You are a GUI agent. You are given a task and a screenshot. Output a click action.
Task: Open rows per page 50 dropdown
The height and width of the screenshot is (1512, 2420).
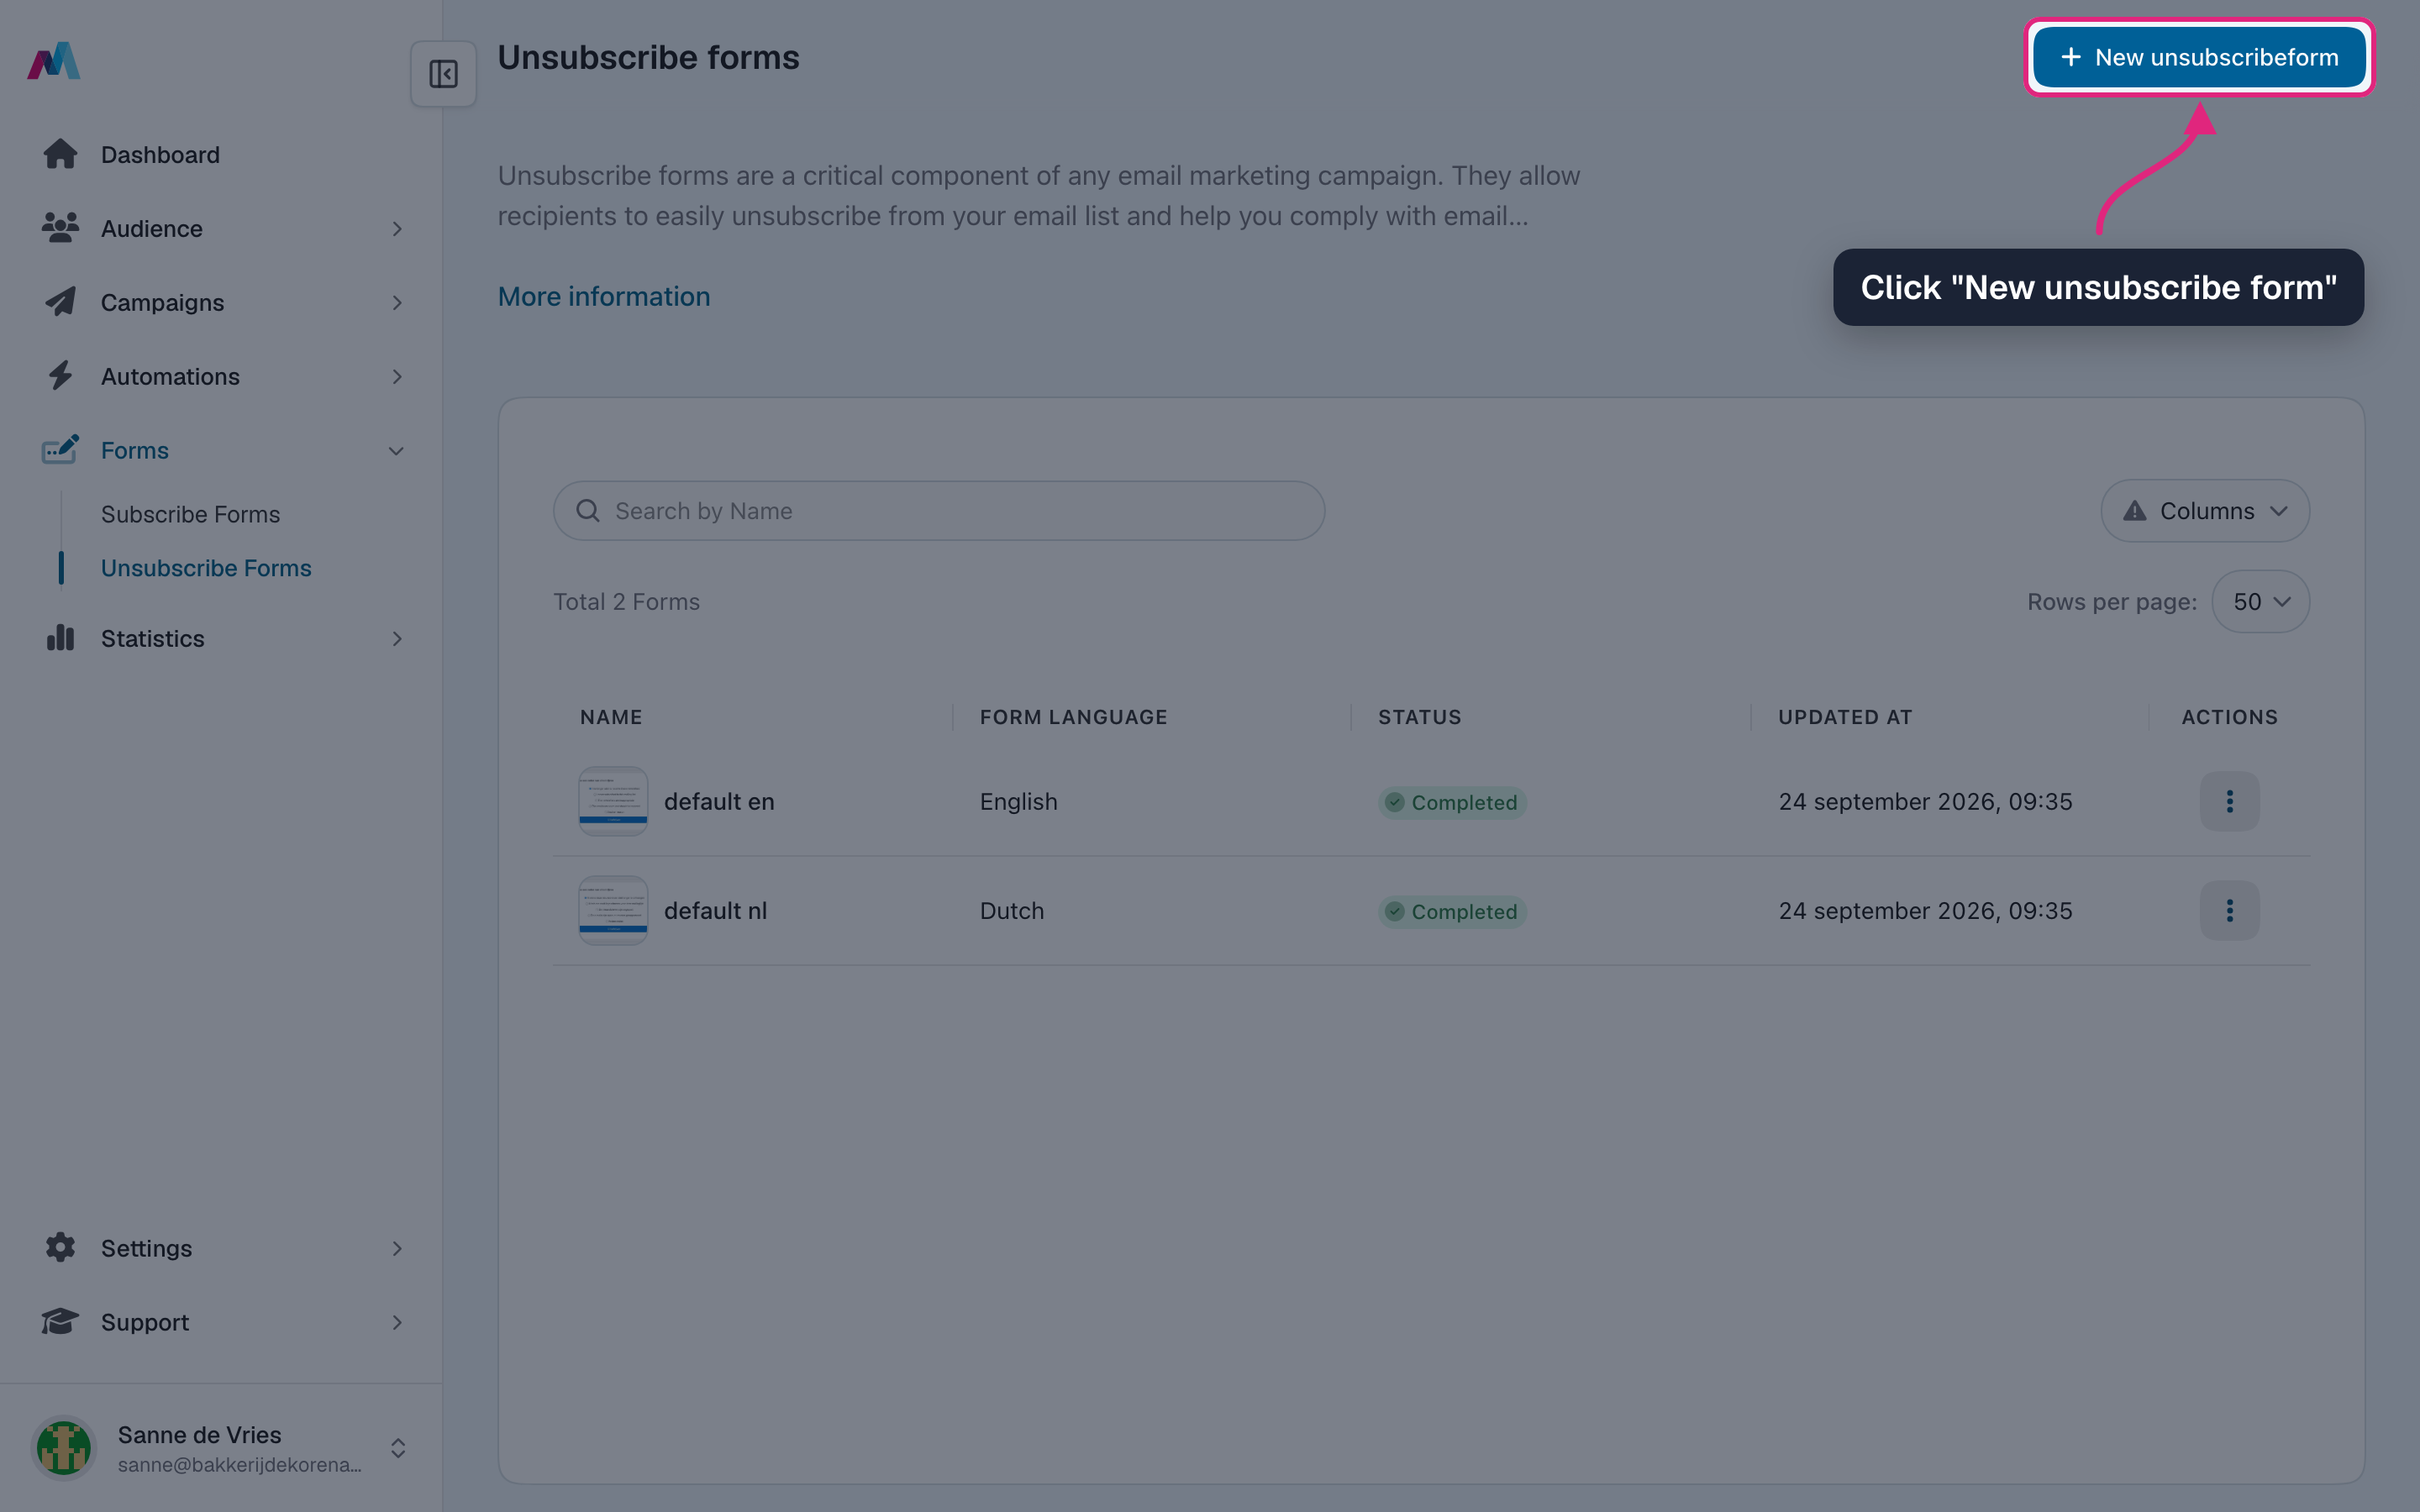pos(2260,602)
